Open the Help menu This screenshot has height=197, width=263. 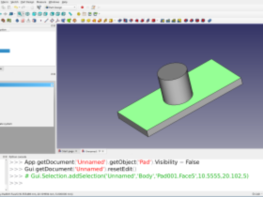pyautogui.click(x=64, y=2)
